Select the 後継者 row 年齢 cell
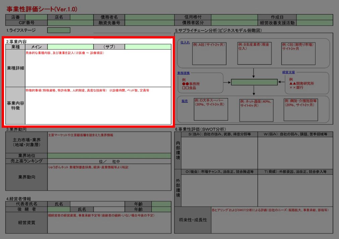The height and width of the screenshot is (239, 339). pyautogui.click(x=161, y=209)
